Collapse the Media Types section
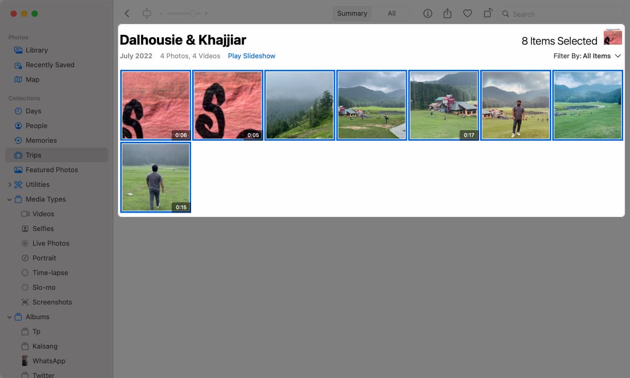 click(x=9, y=199)
